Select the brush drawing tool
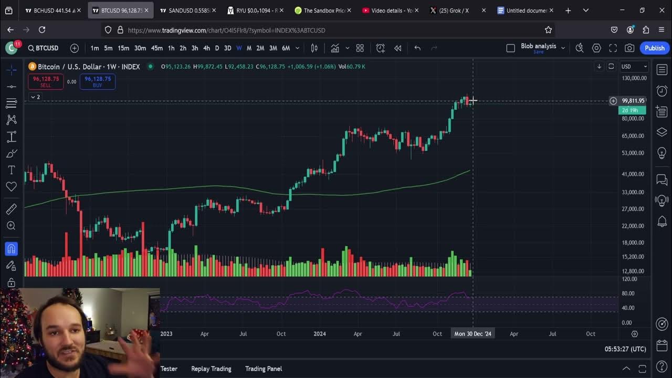The height and width of the screenshot is (378, 672). coord(11,153)
